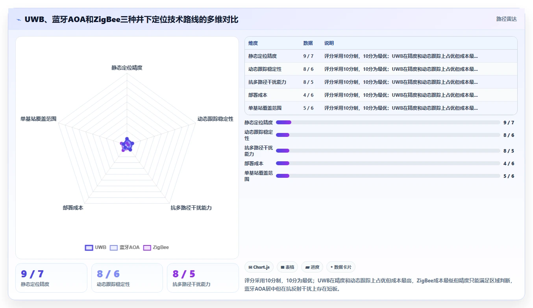Click the 维度 column header
533x308 pixels.
(253, 43)
